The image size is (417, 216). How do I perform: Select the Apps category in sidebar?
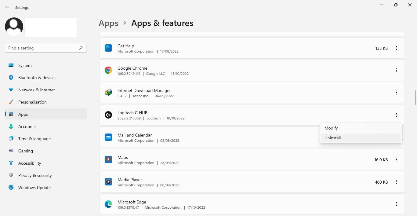coord(46,114)
